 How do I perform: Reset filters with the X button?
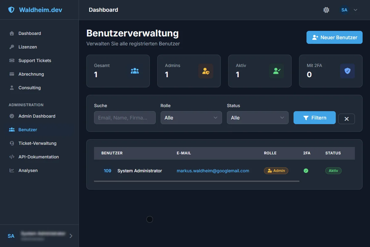pos(346,119)
